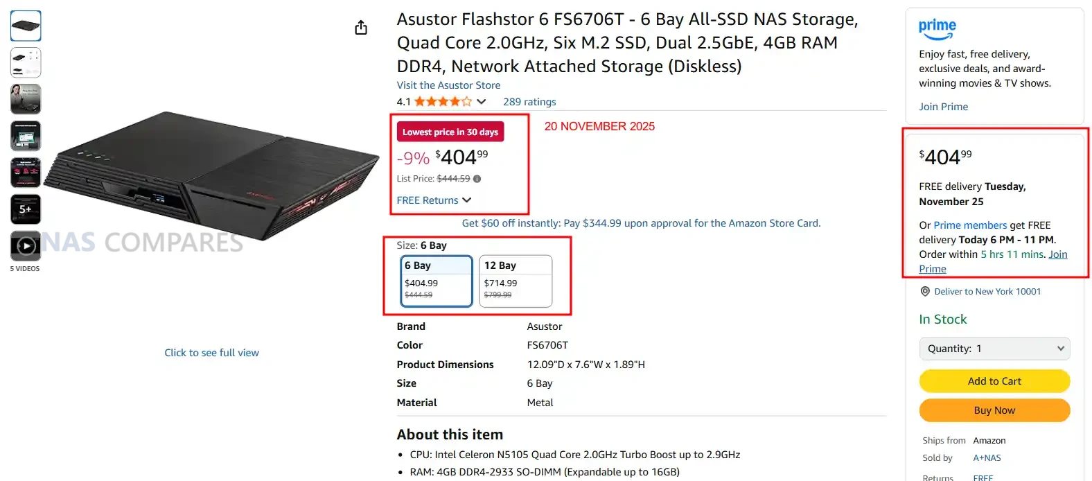This screenshot has width=1092, height=481.
Task: Click the main product image for full view
Action: tap(211, 180)
